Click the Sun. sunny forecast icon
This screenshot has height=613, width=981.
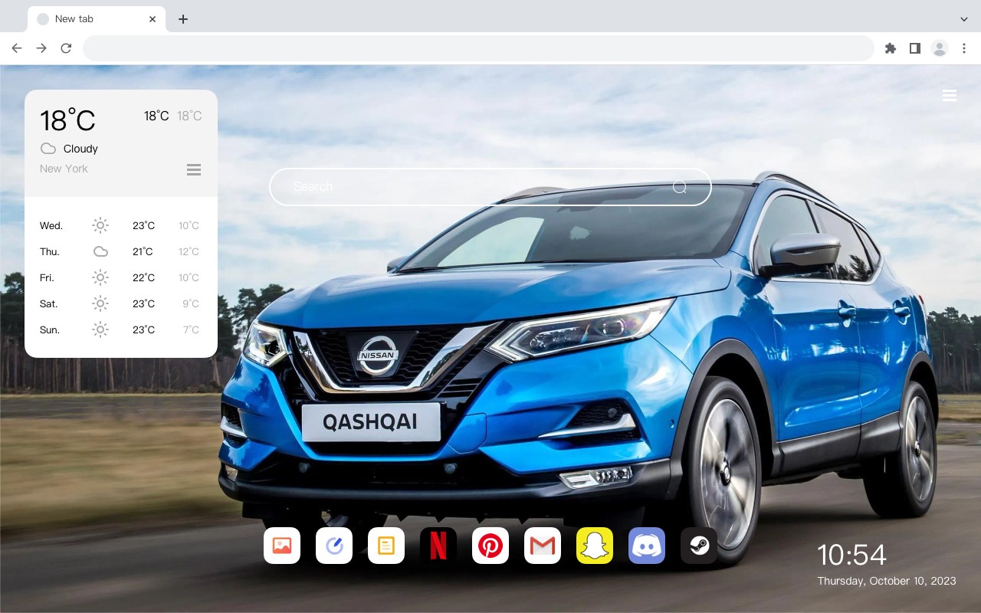[100, 329]
